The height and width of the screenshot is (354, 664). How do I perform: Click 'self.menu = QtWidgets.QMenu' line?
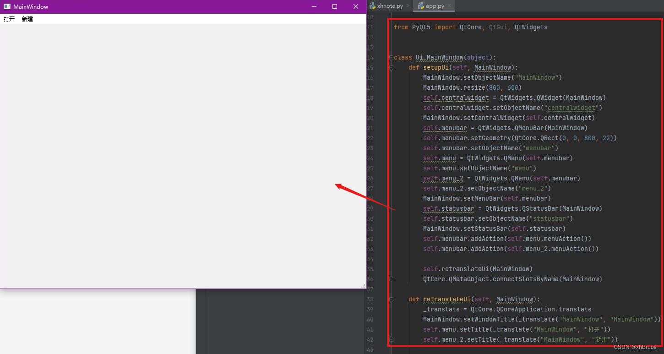498,158
